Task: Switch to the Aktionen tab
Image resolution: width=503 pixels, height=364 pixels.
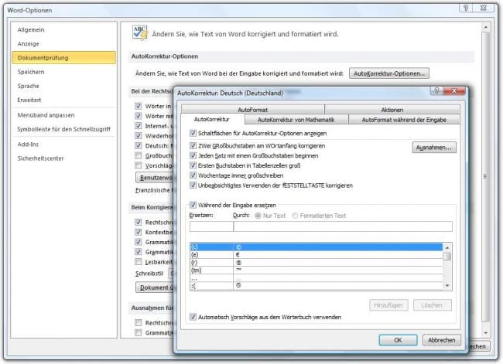Action: 392,110
